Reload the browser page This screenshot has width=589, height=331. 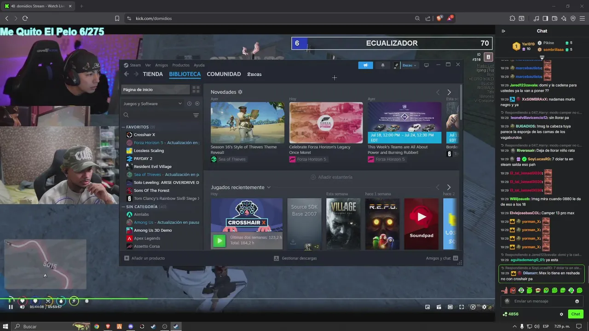point(25,18)
